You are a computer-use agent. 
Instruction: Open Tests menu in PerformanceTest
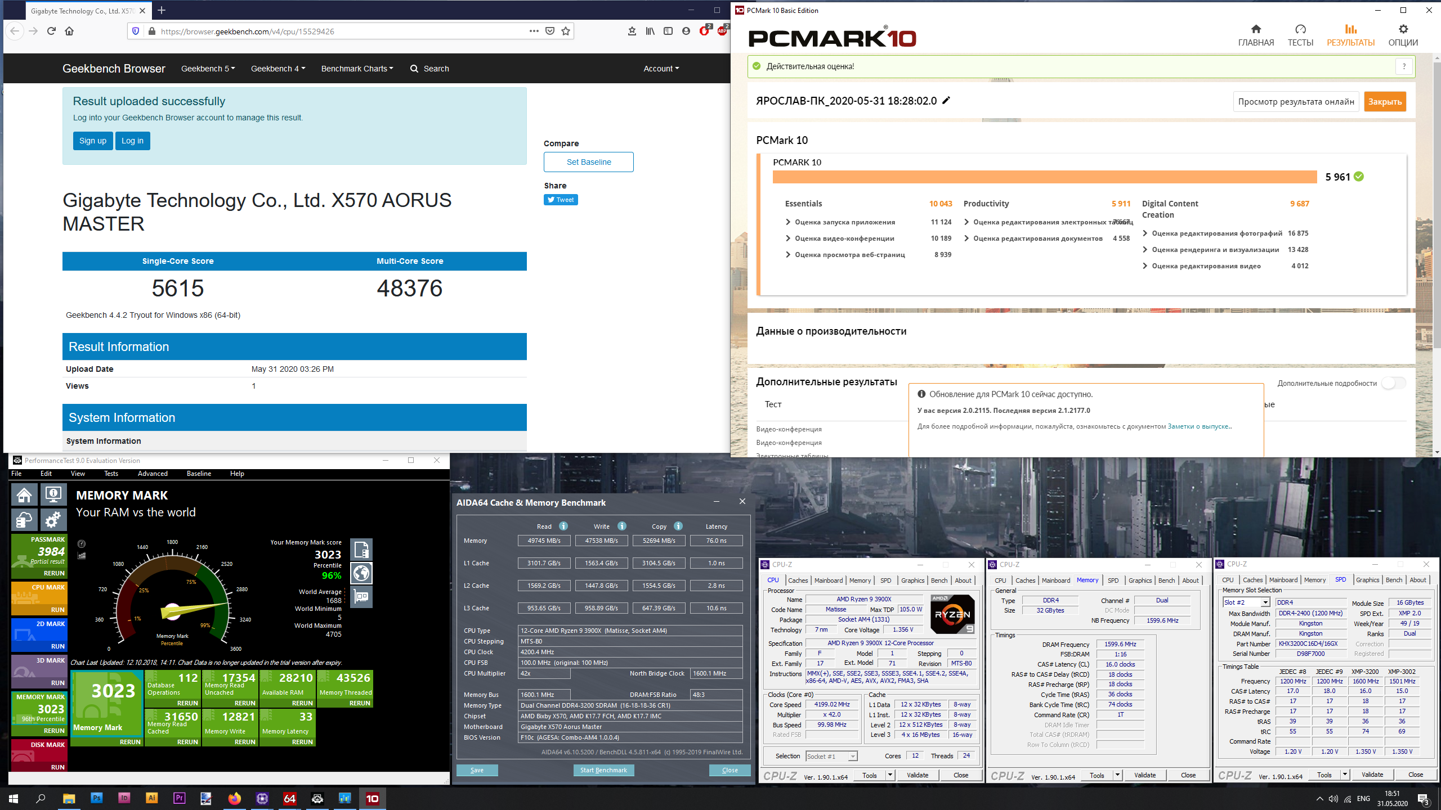tap(111, 474)
